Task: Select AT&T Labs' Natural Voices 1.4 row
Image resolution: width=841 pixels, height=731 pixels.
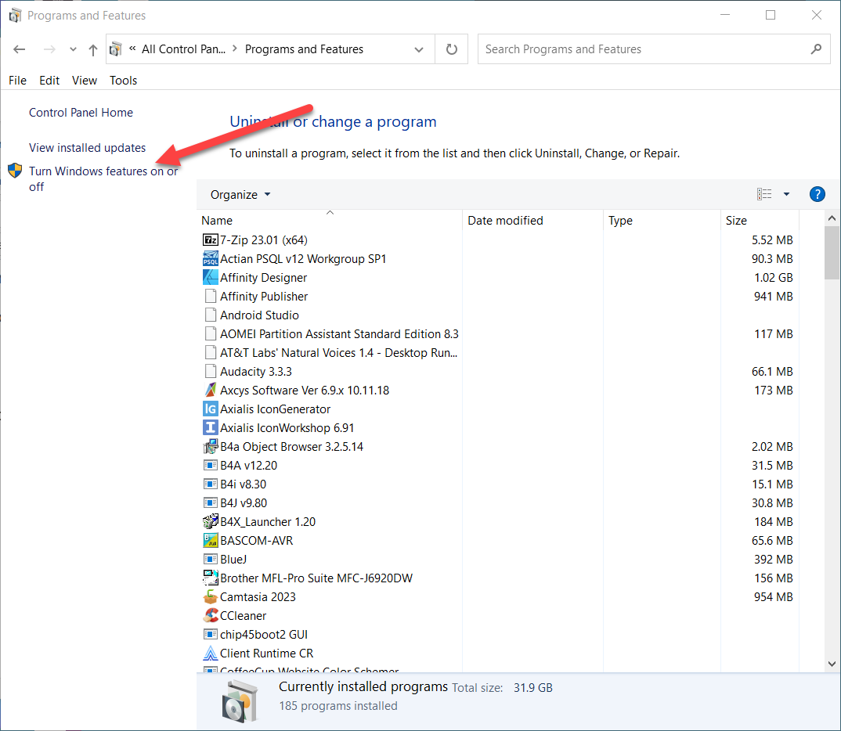Action: pyautogui.click(x=498, y=353)
